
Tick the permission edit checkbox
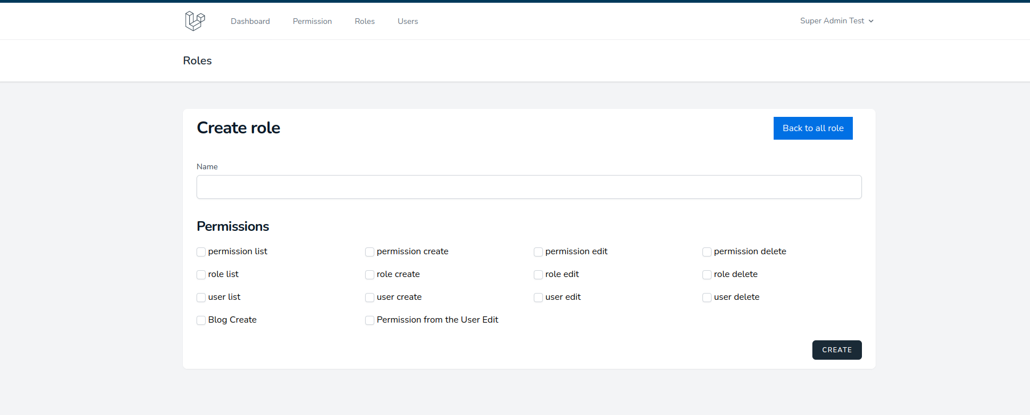pyautogui.click(x=538, y=252)
